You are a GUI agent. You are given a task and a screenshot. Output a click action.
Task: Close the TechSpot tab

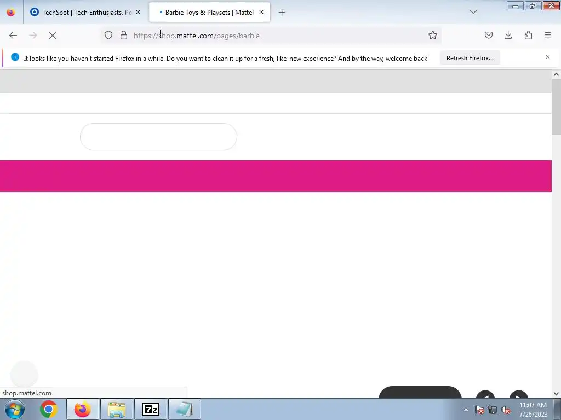138,12
